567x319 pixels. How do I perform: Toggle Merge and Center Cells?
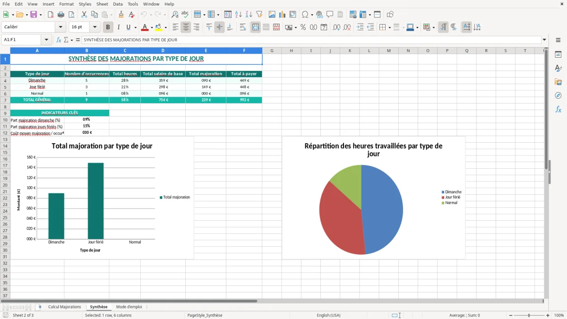click(x=256, y=27)
